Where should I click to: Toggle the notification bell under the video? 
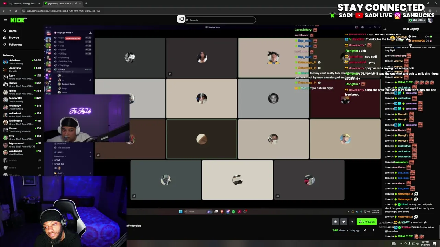click(x=335, y=222)
